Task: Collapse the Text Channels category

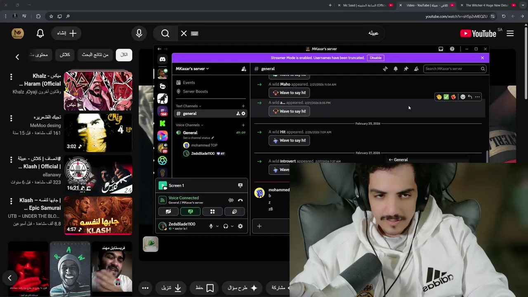Action: (x=189, y=106)
